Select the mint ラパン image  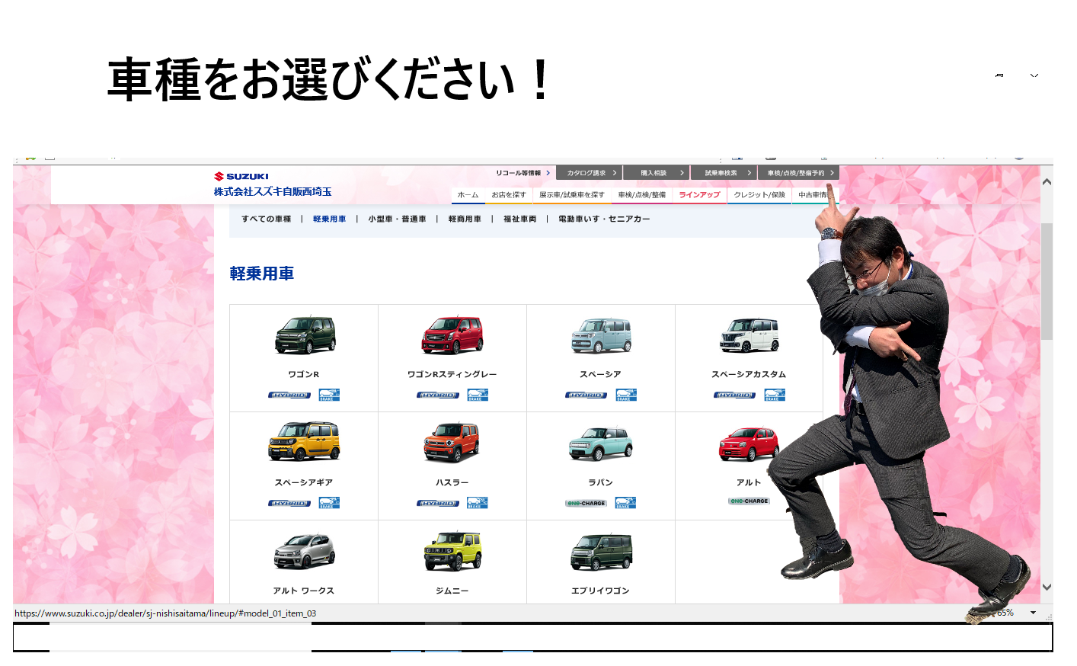tap(601, 443)
